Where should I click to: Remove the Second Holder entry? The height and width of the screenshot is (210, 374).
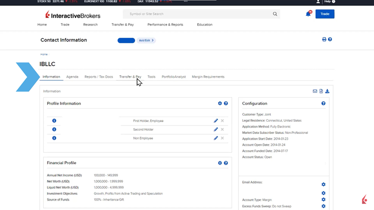click(x=223, y=130)
